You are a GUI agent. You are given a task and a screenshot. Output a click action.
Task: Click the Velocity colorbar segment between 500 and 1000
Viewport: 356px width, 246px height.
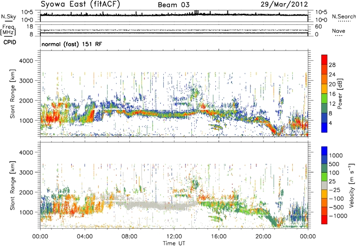point(324,159)
